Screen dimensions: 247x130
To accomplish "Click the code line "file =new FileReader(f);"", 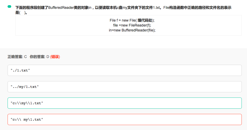I will pyautogui.click(x=132, y=25).
